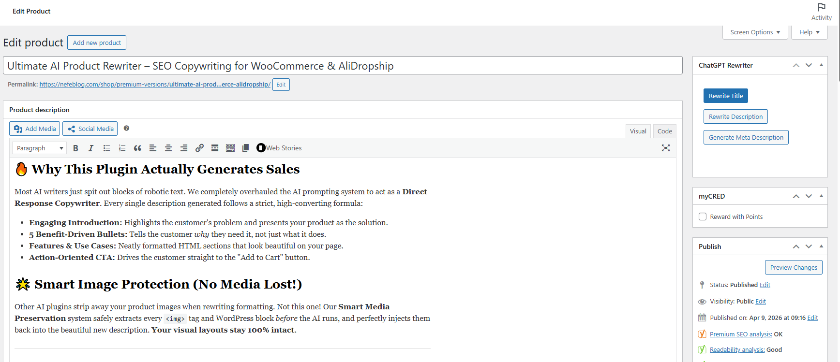This screenshot has height=362, width=840.
Task: Click Rewrite Title button
Action: click(x=726, y=96)
